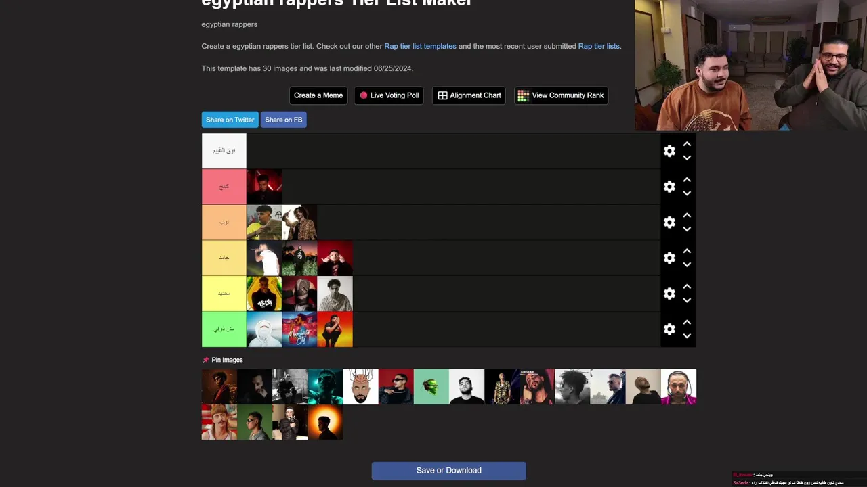
Task: Click the red كينج tier label
Action: coord(224,187)
